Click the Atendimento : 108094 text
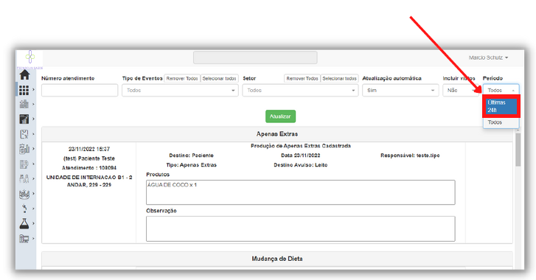The height and width of the screenshot is (280, 536). pyautogui.click(x=89, y=168)
